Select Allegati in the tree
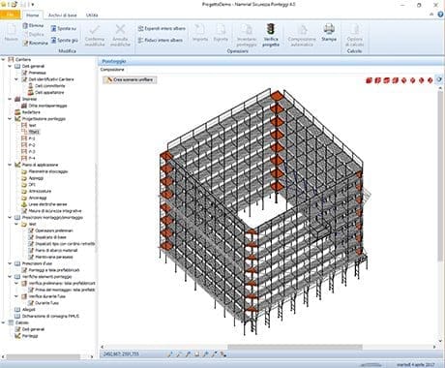445x368 pixels. pos(29,309)
